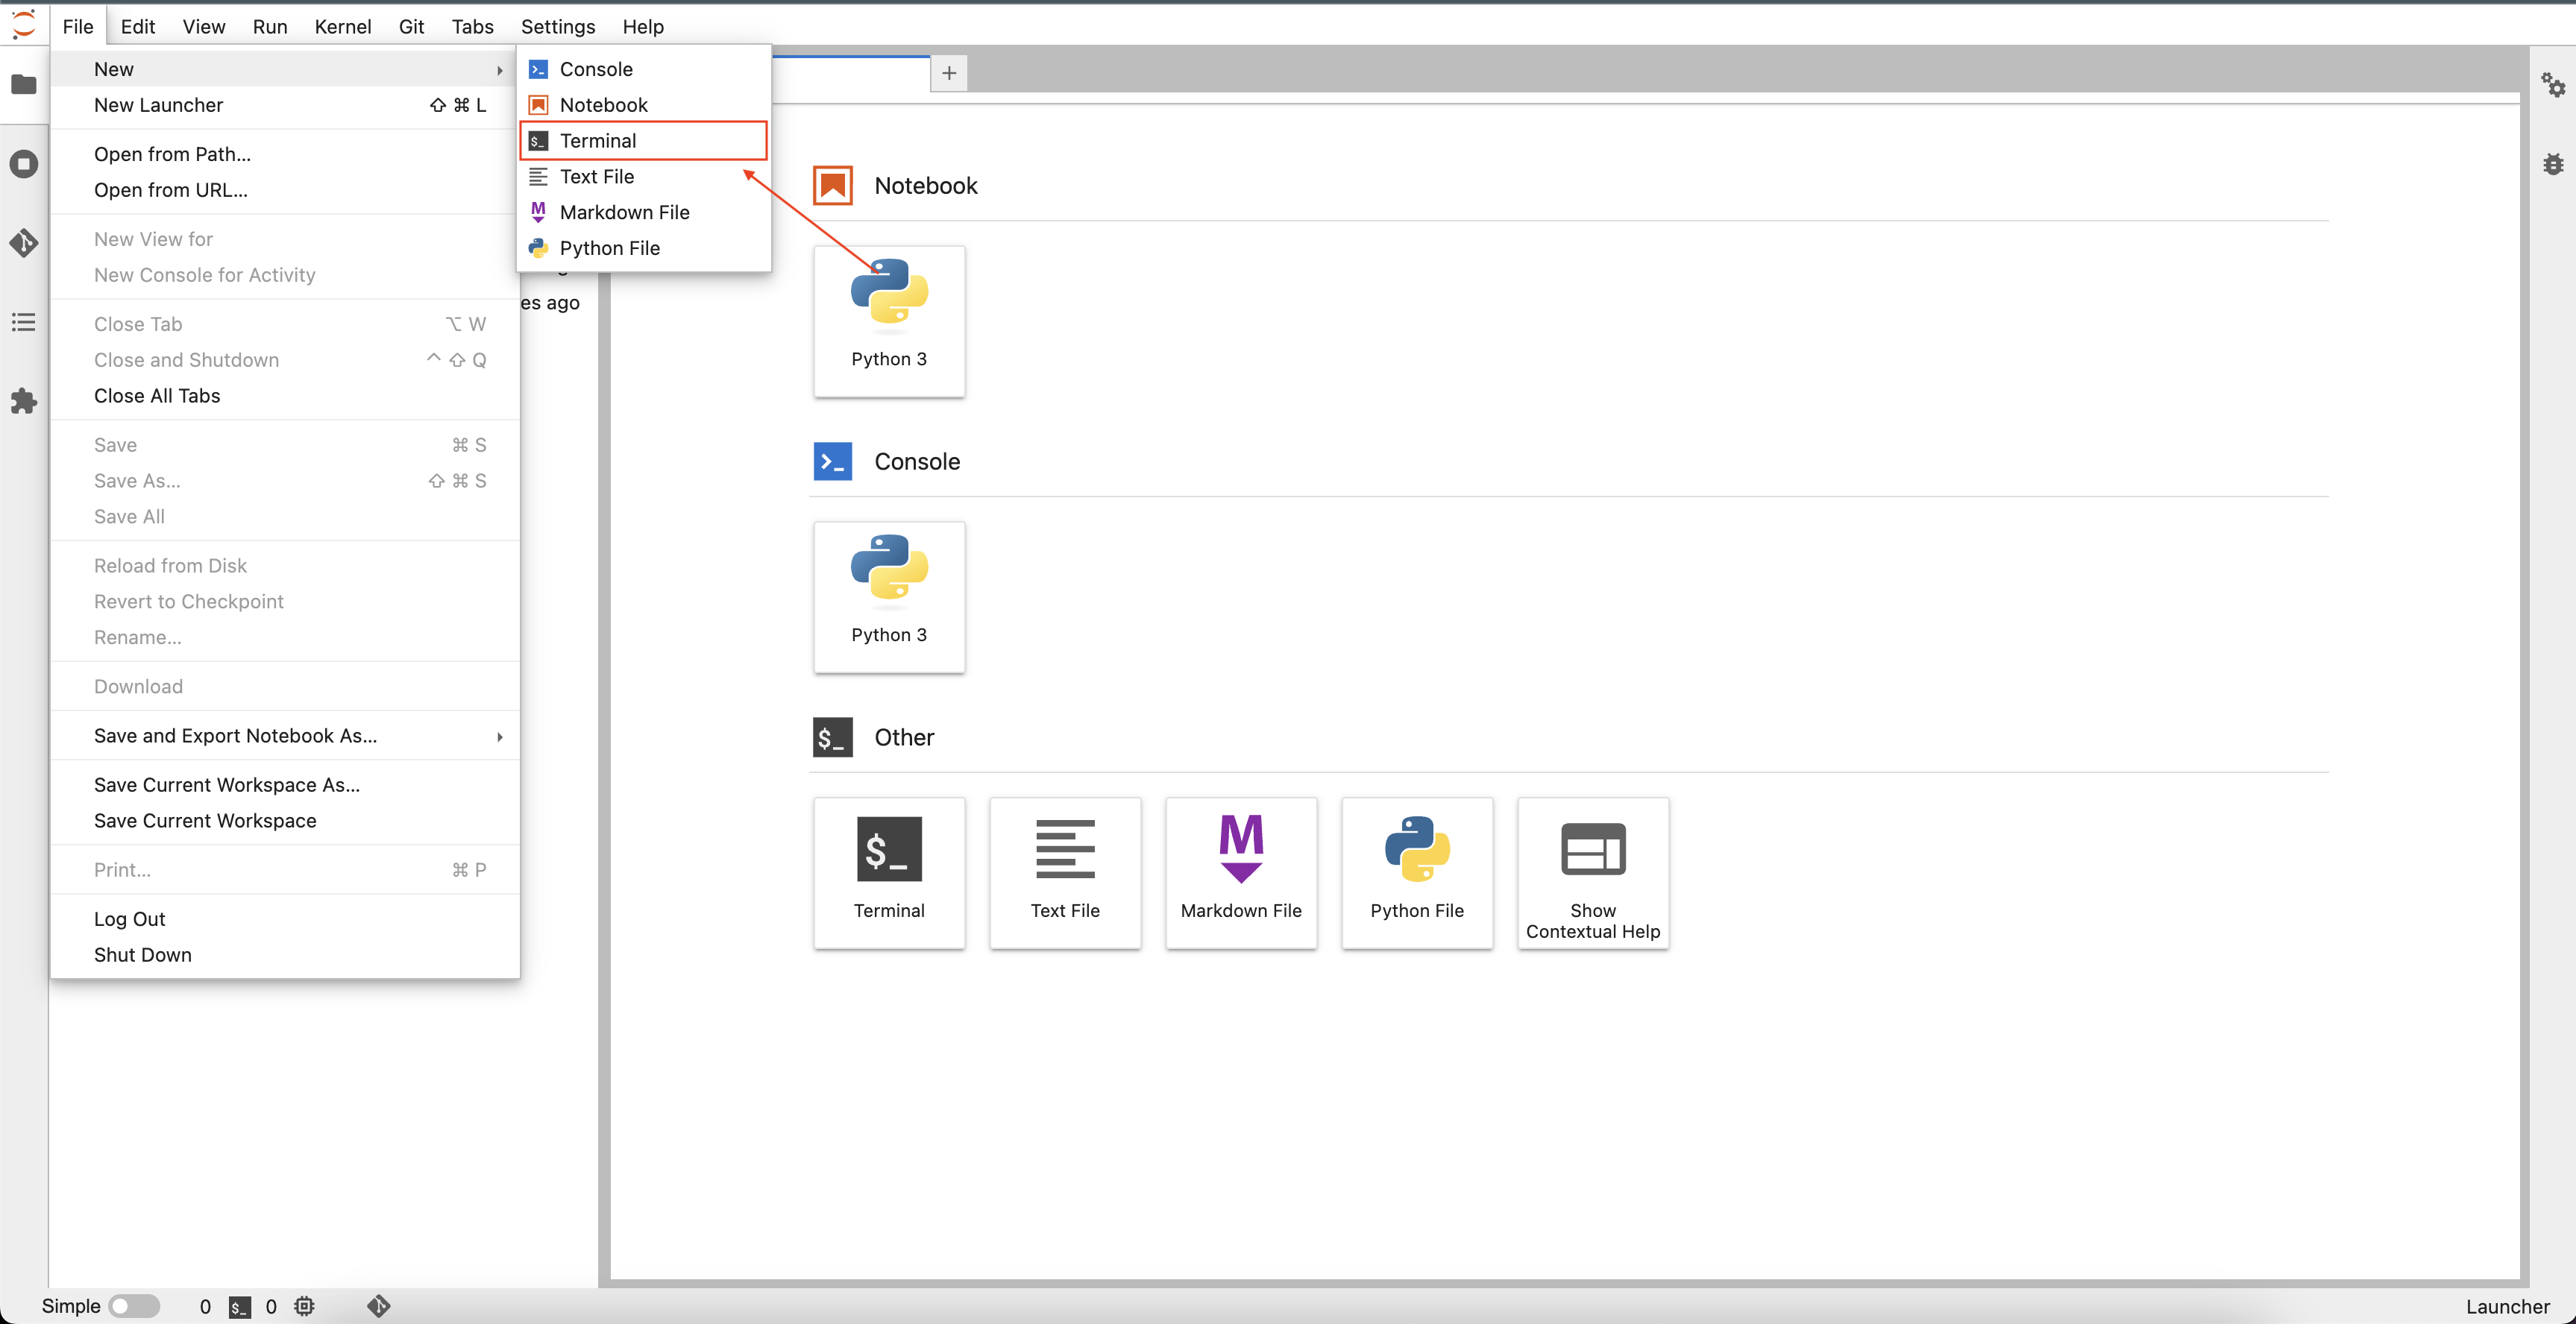Click the Git icon in status bar

coord(378,1305)
